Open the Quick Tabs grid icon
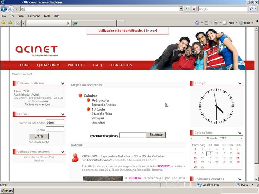 [18, 23]
